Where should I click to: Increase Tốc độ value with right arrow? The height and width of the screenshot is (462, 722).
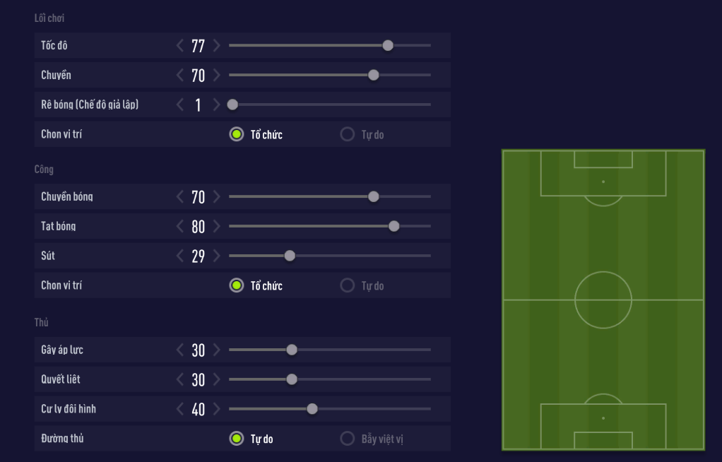(216, 46)
